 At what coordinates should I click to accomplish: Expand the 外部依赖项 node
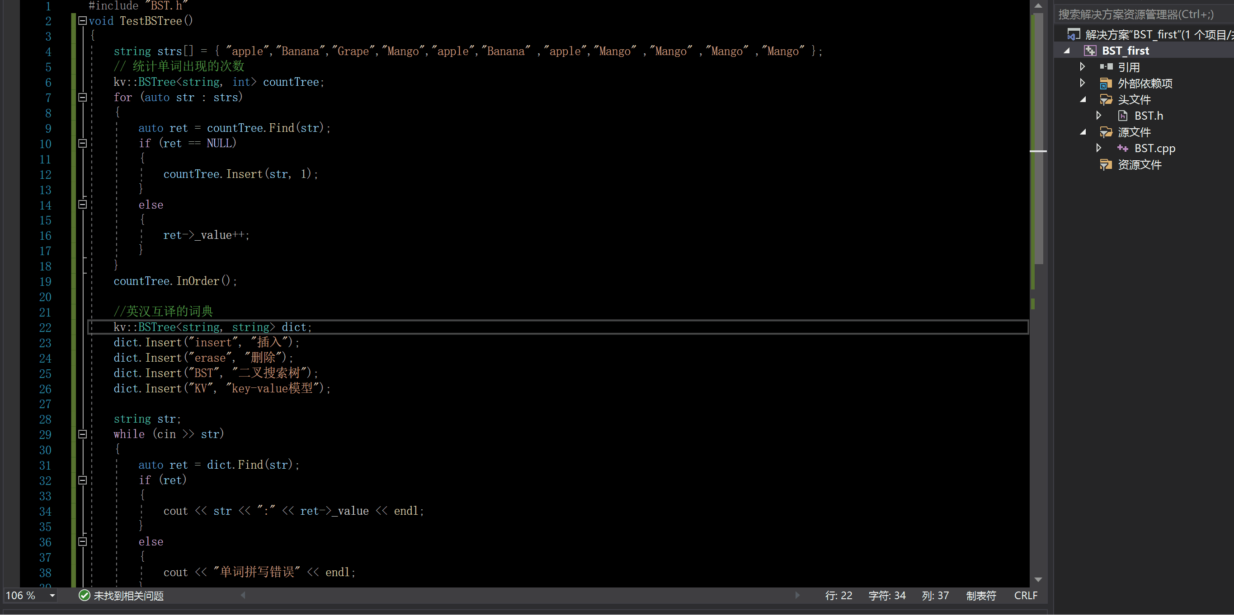[x=1083, y=83]
